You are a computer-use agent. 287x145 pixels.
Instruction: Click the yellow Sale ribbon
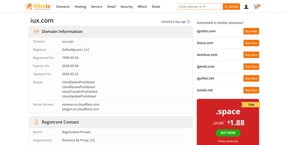coord(250,104)
